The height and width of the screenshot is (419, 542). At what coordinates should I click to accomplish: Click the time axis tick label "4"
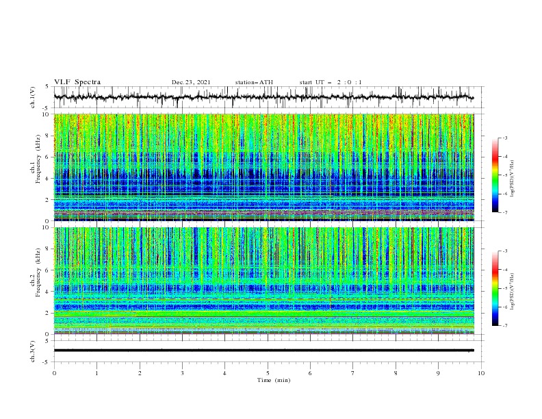coord(224,373)
